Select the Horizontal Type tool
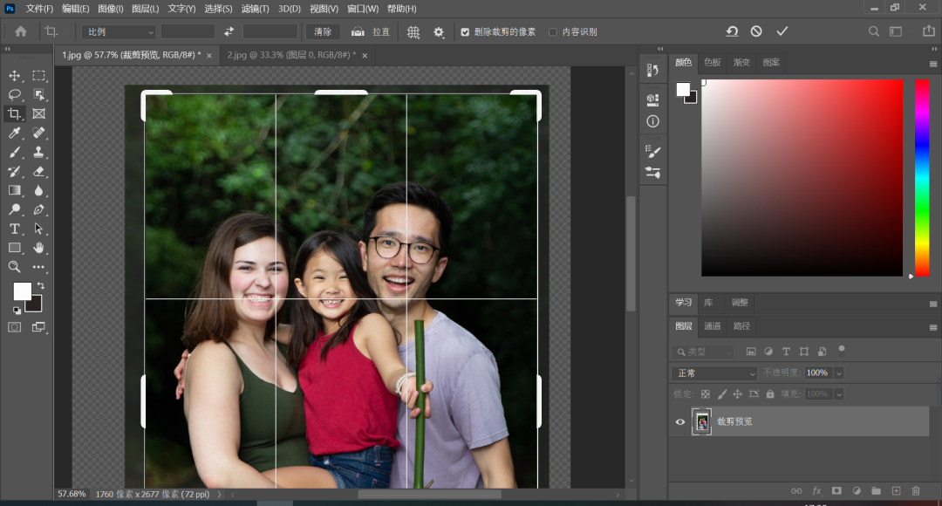The width and height of the screenshot is (942, 506). 15,229
